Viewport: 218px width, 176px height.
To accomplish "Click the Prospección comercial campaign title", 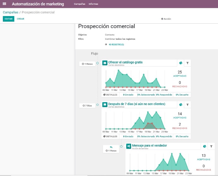I will point(106,26).
